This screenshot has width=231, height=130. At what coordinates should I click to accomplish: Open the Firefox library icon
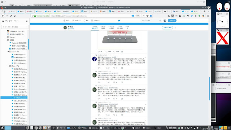[169, 16]
